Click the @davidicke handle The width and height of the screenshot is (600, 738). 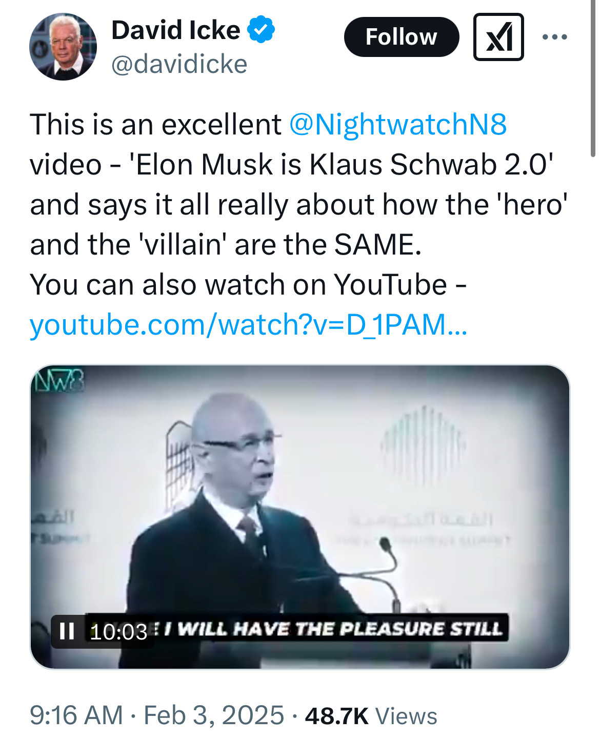point(179,65)
